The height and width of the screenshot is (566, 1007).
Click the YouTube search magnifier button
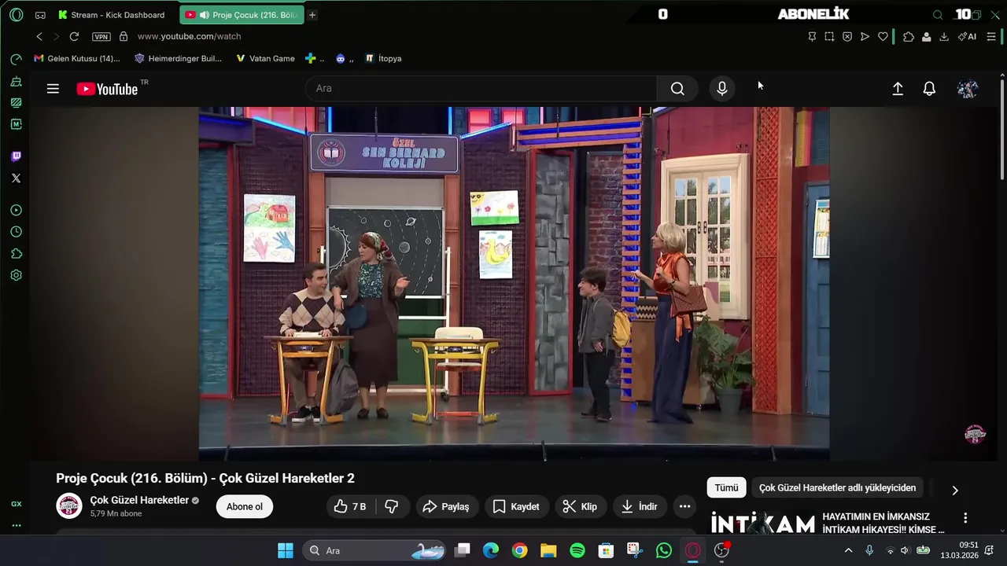[x=677, y=88]
